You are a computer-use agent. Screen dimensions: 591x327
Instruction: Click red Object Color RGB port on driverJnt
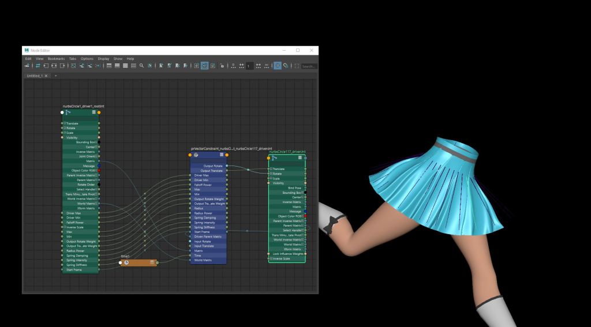[x=305, y=216]
